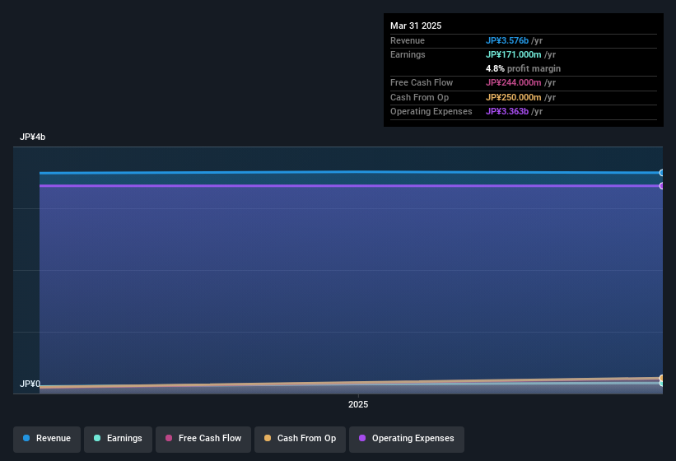Viewport: 676px width, 461px height.
Task: Click the teal Earnings data point marker
Action: [662, 383]
